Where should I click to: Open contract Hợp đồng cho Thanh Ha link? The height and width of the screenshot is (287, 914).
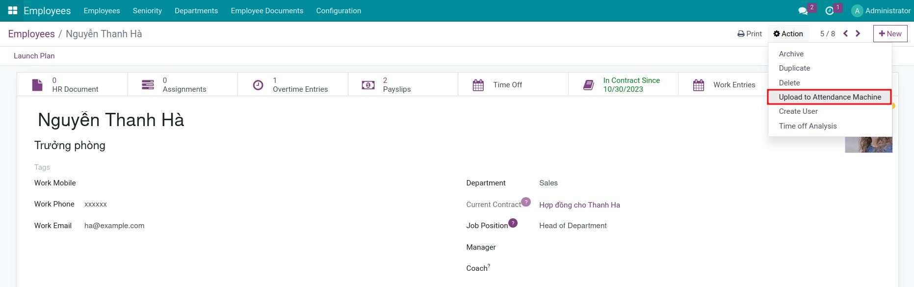pos(579,205)
